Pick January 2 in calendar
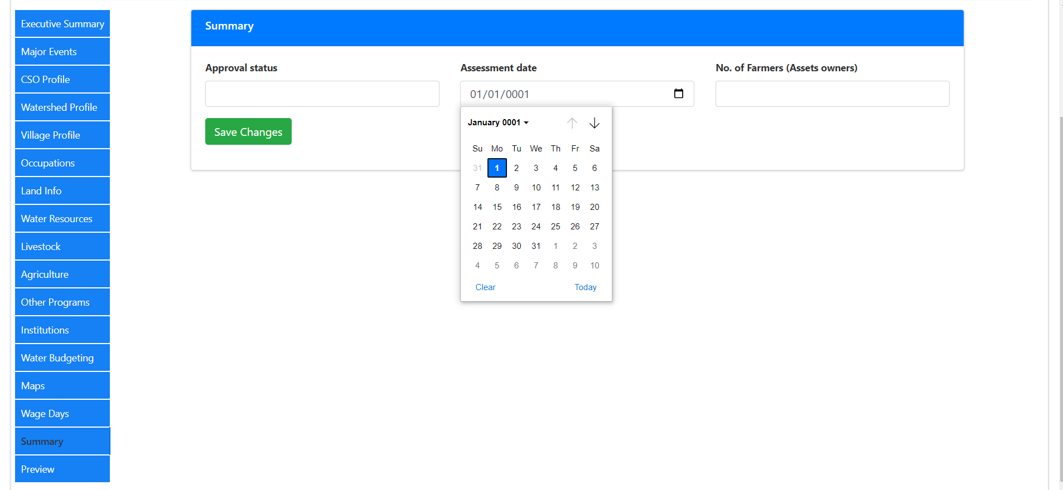 pyautogui.click(x=516, y=168)
